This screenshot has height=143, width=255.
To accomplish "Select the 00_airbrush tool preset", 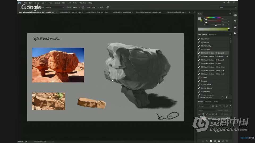I will [x=213, y=42].
